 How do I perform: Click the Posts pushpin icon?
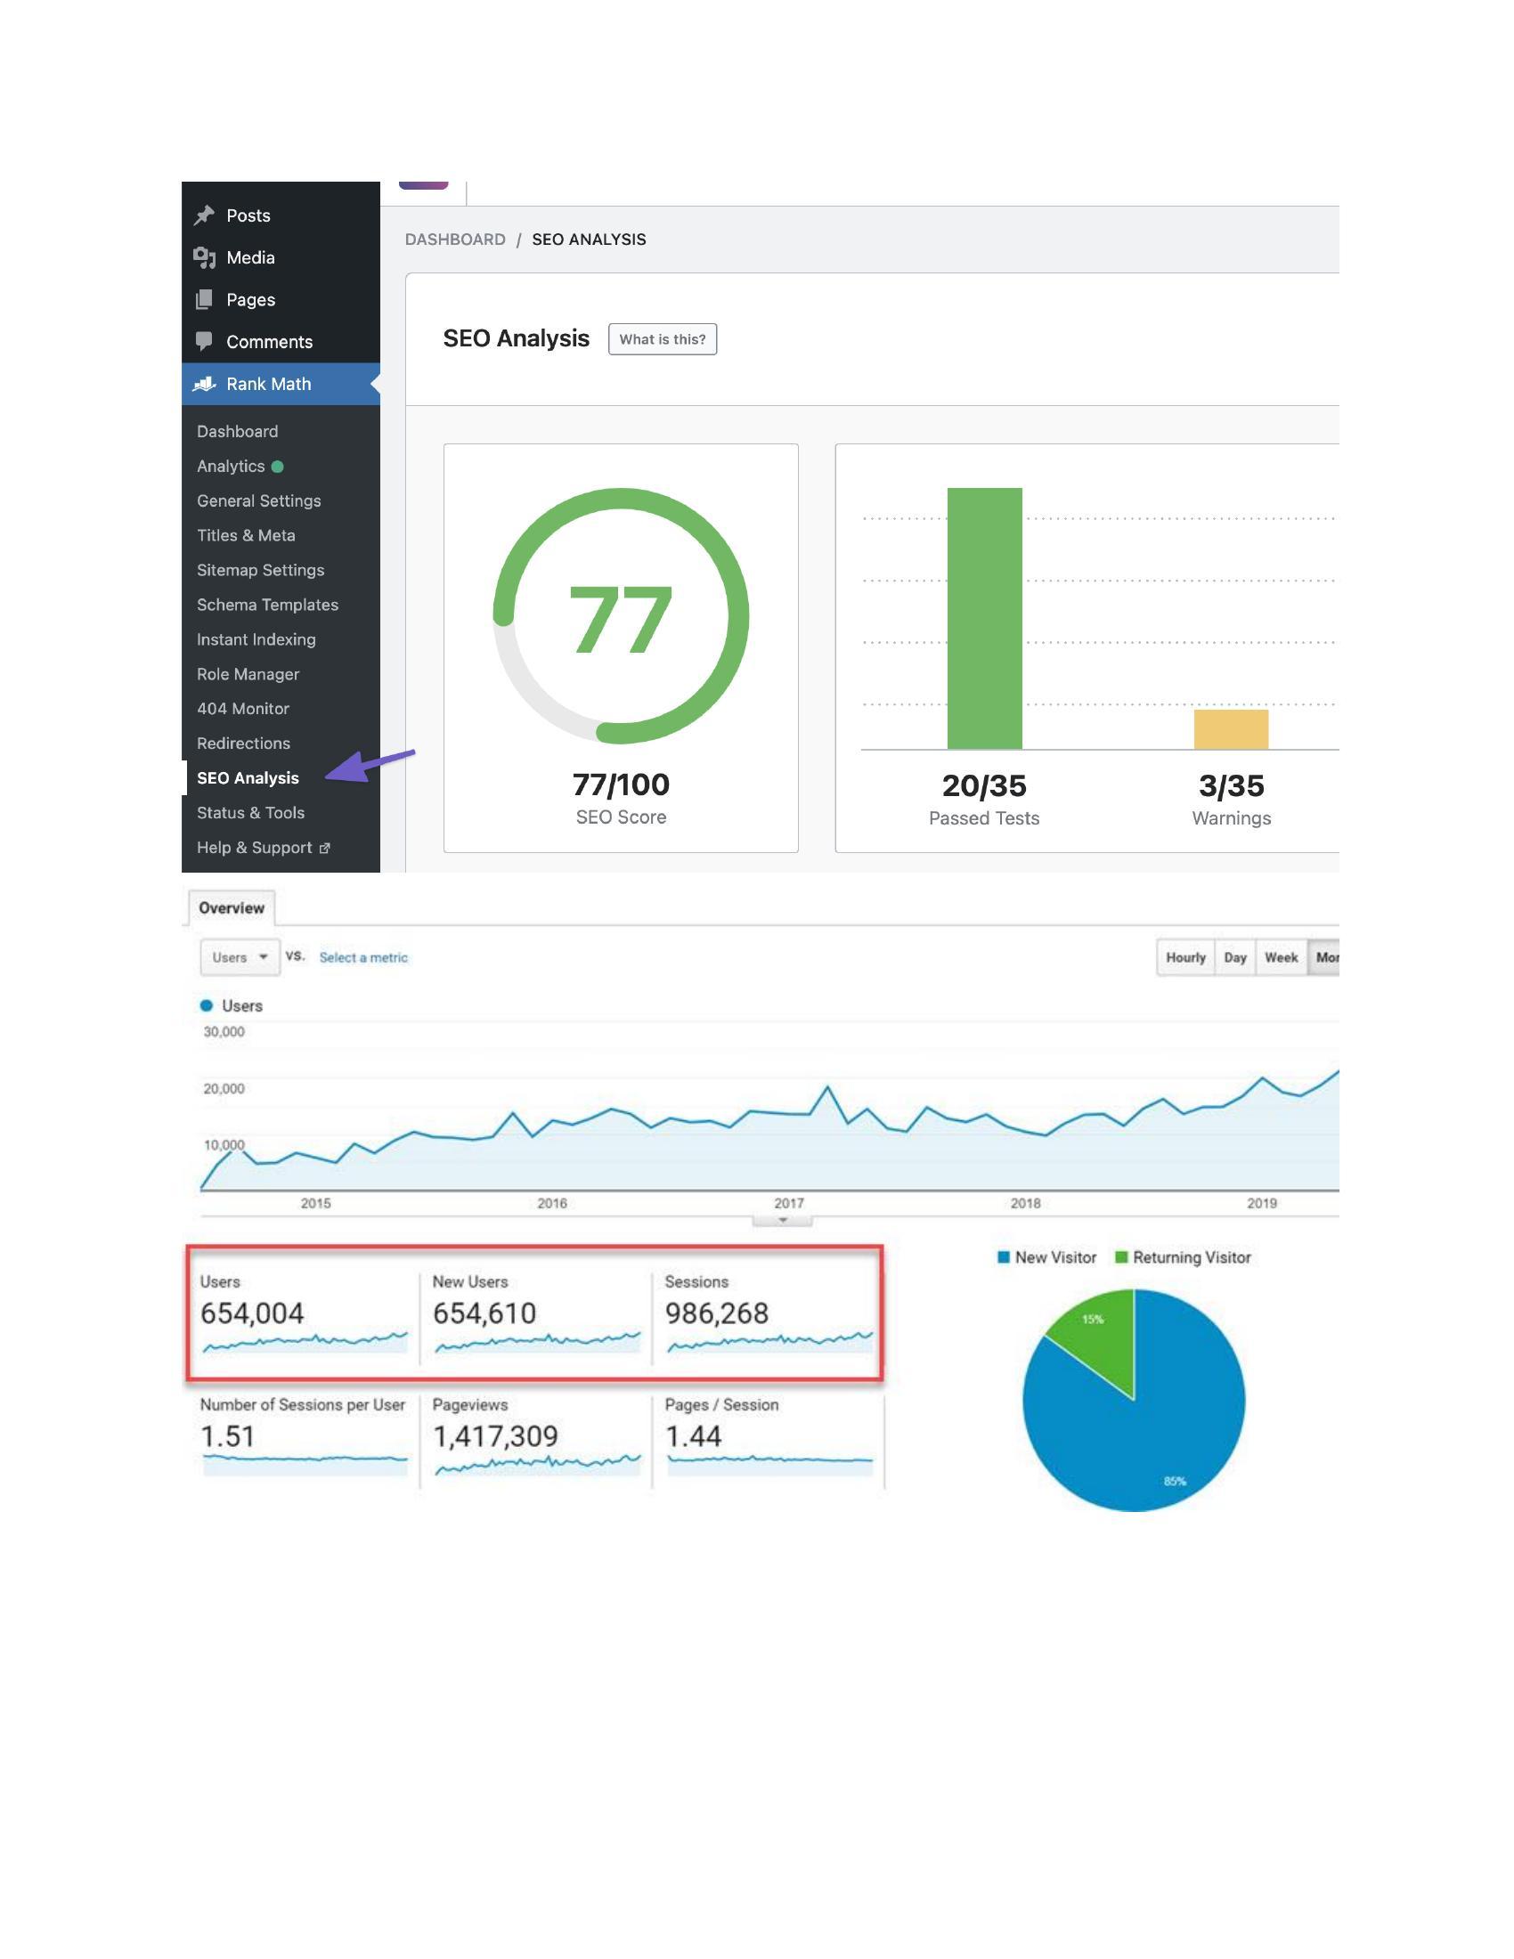205,215
